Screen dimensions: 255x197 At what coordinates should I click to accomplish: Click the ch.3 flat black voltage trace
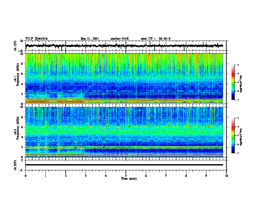124,165
